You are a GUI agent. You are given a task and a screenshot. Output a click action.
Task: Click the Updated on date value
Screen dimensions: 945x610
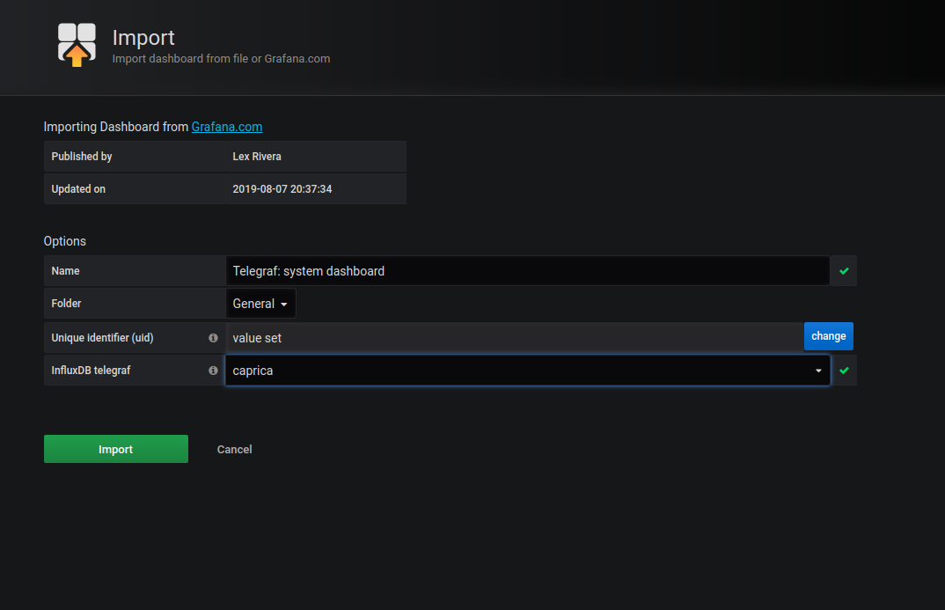[282, 189]
